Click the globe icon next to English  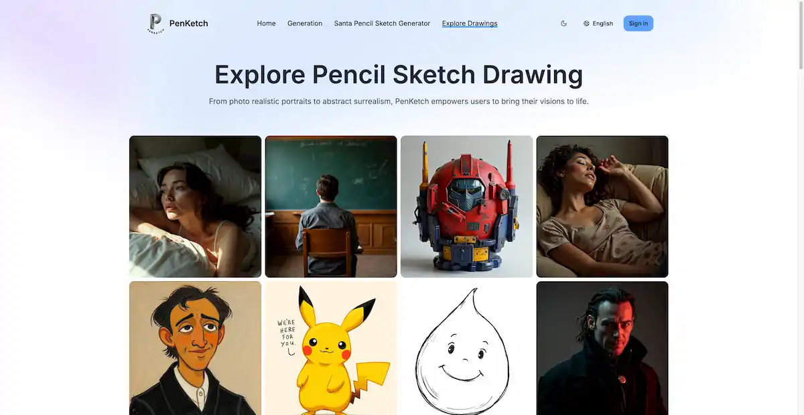point(586,23)
